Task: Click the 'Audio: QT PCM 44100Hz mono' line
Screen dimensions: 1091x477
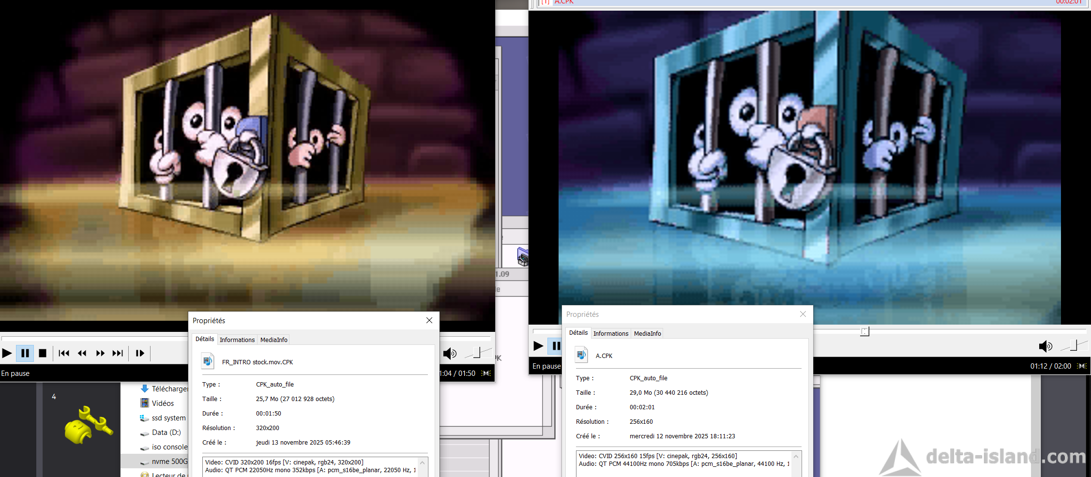Action: point(684,464)
